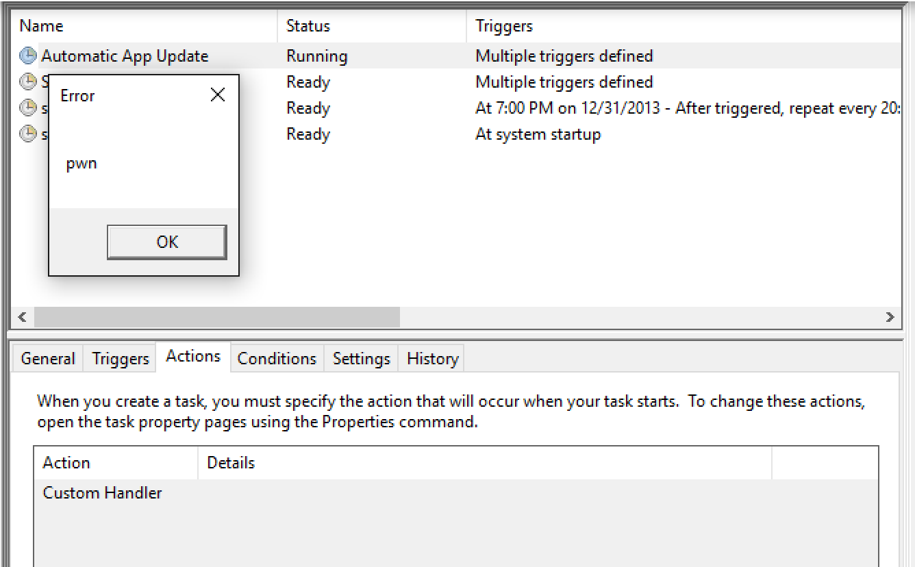915x567 pixels.
Task: Click the Details column header
Action: [231, 463]
